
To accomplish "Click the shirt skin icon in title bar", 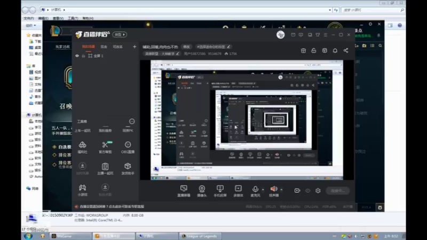I will point(318,35).
